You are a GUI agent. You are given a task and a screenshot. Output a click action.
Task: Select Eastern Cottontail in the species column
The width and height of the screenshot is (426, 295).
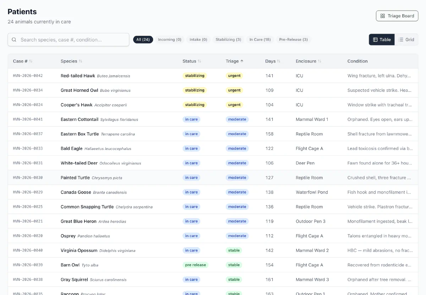tap(80, 119)
